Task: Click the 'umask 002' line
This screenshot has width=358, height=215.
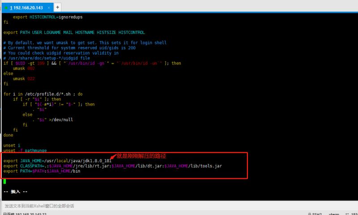Action: [24, 68]
